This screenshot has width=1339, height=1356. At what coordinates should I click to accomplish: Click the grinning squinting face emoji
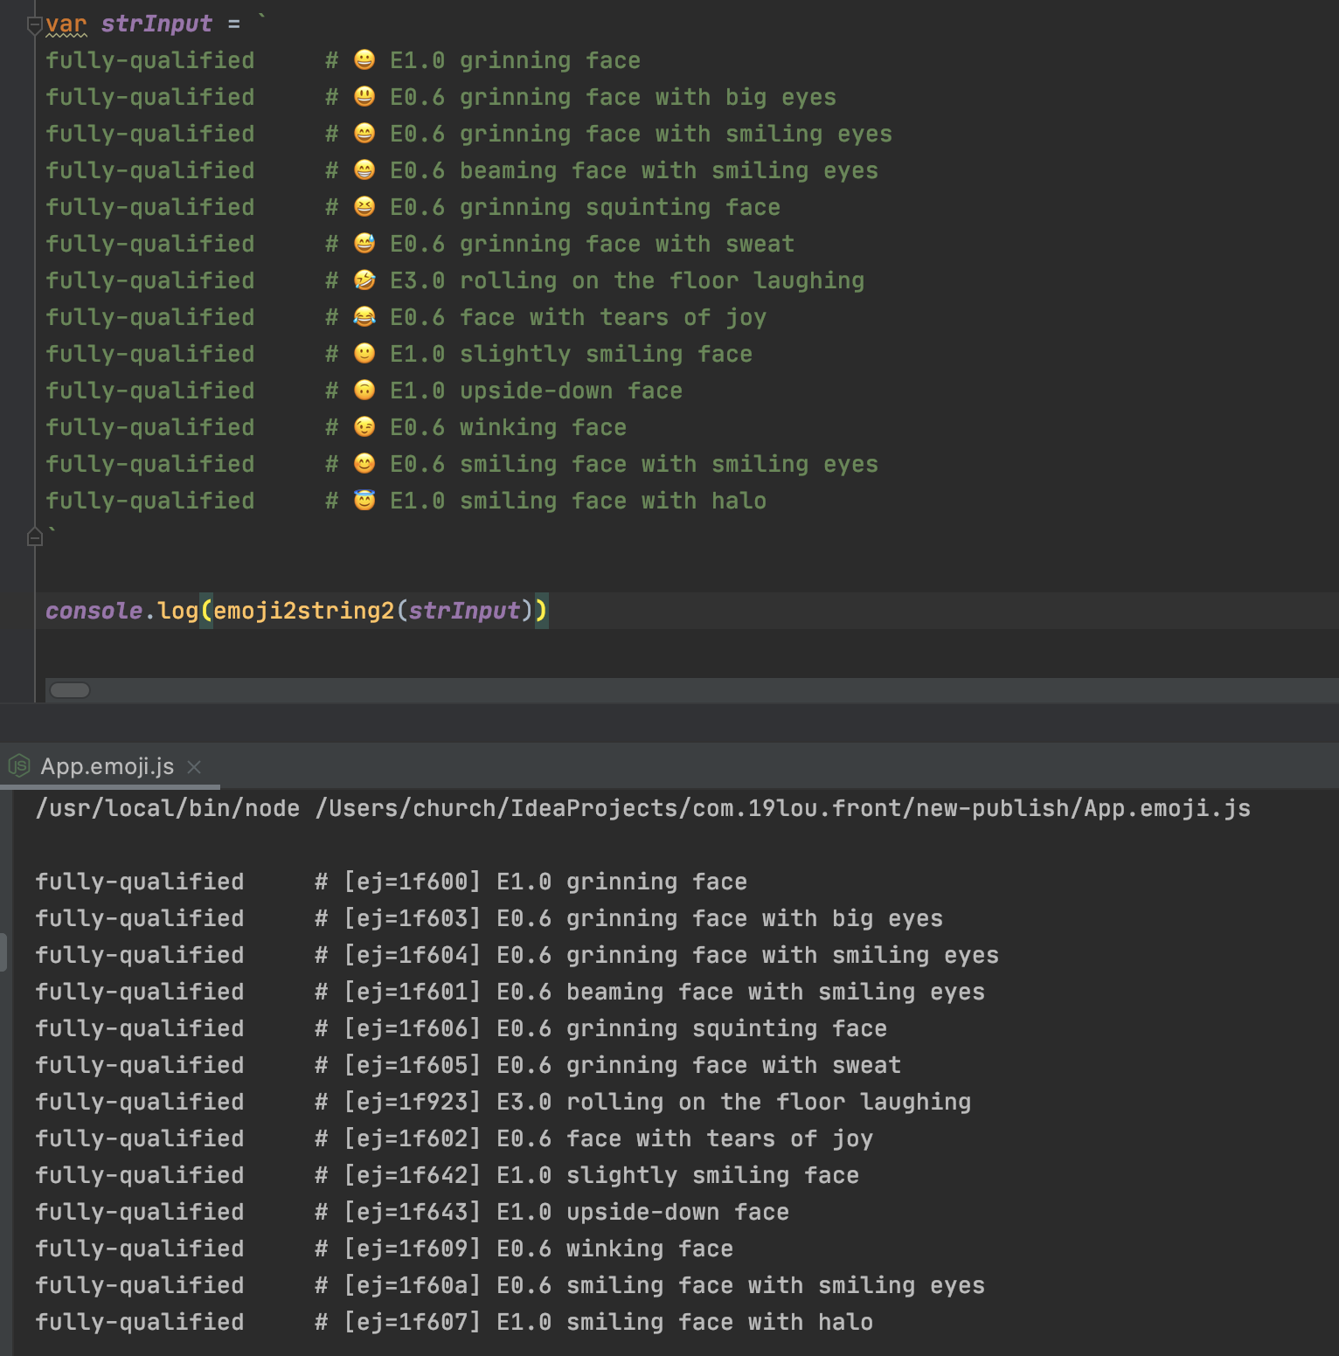click(364, 206)
